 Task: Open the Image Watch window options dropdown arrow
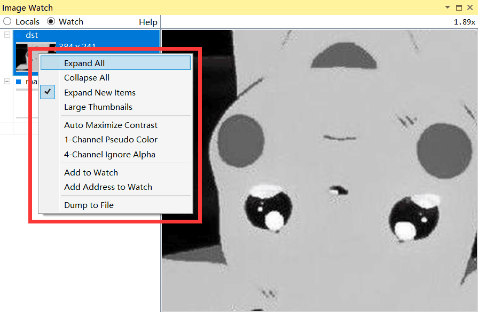point(448,7)
